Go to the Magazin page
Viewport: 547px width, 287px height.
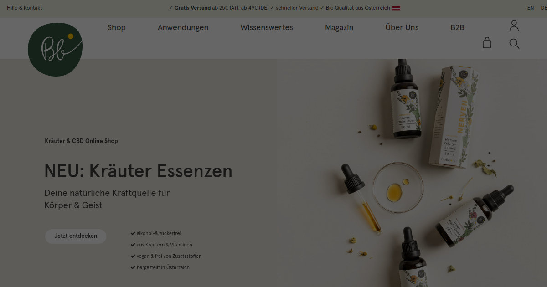pyautogui.click(x=339, y=27)
